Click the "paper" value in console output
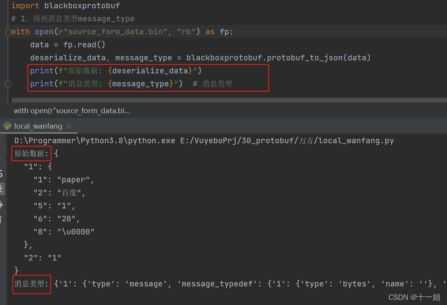The height and width of the screenshot is (305, 447). [73, 180]
